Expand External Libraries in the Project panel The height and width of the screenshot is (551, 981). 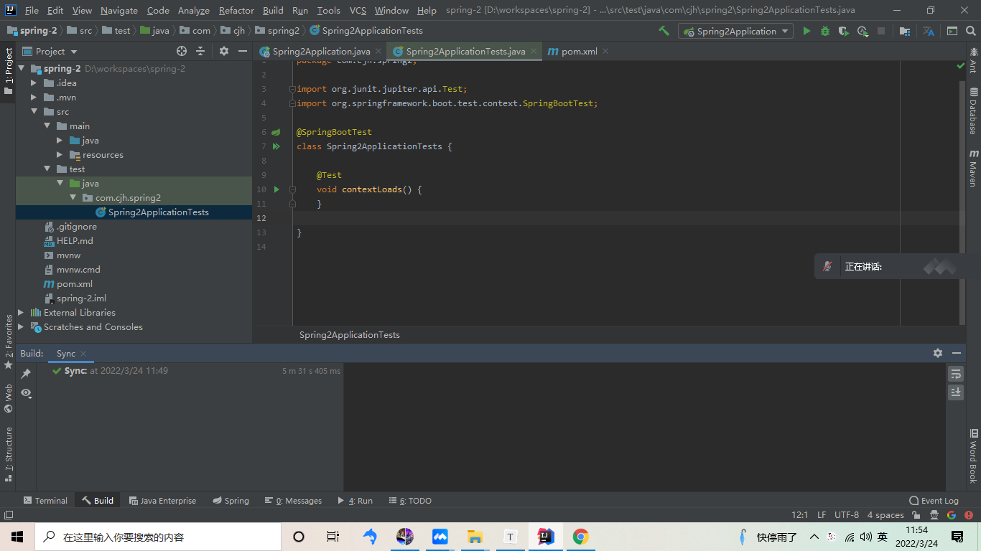pos(19,312)
